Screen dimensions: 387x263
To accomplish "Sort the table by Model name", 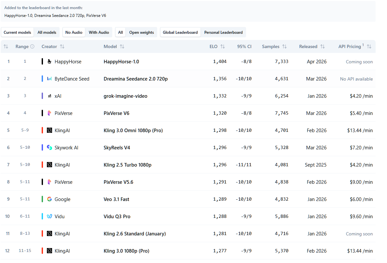I will [x=122, y=46].
